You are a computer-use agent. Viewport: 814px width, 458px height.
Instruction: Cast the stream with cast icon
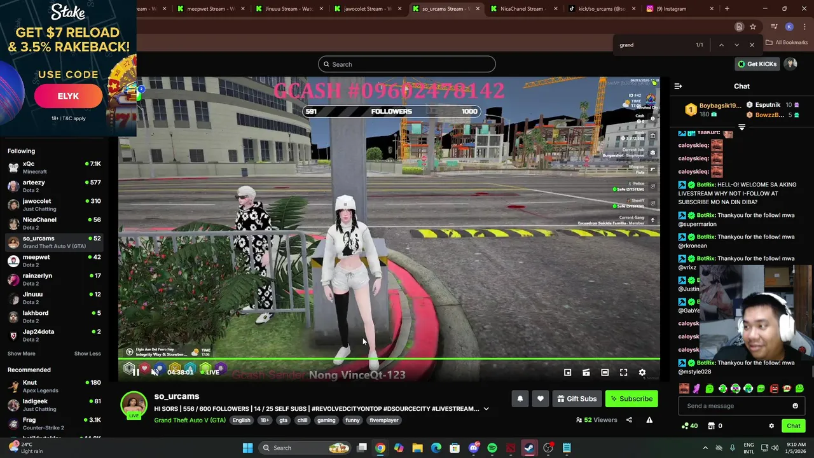586,373
